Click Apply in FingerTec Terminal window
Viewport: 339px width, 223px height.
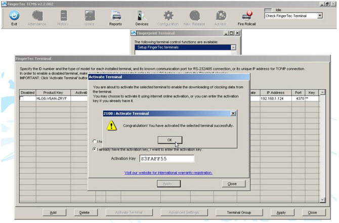[282, 212]
